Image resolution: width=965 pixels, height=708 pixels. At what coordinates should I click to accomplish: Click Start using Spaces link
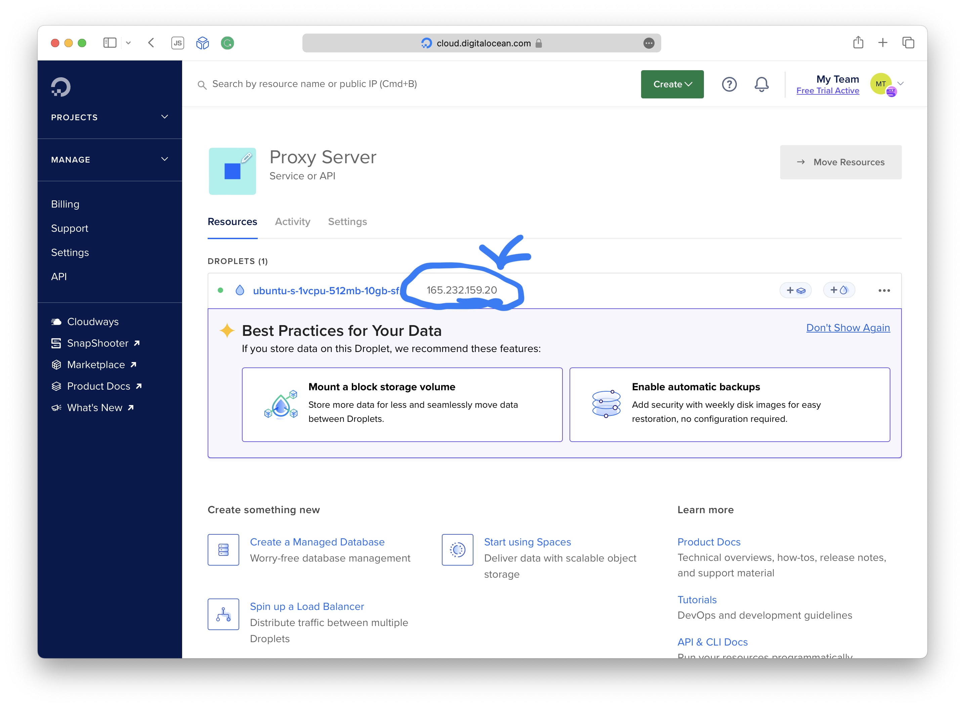(527, 542)
